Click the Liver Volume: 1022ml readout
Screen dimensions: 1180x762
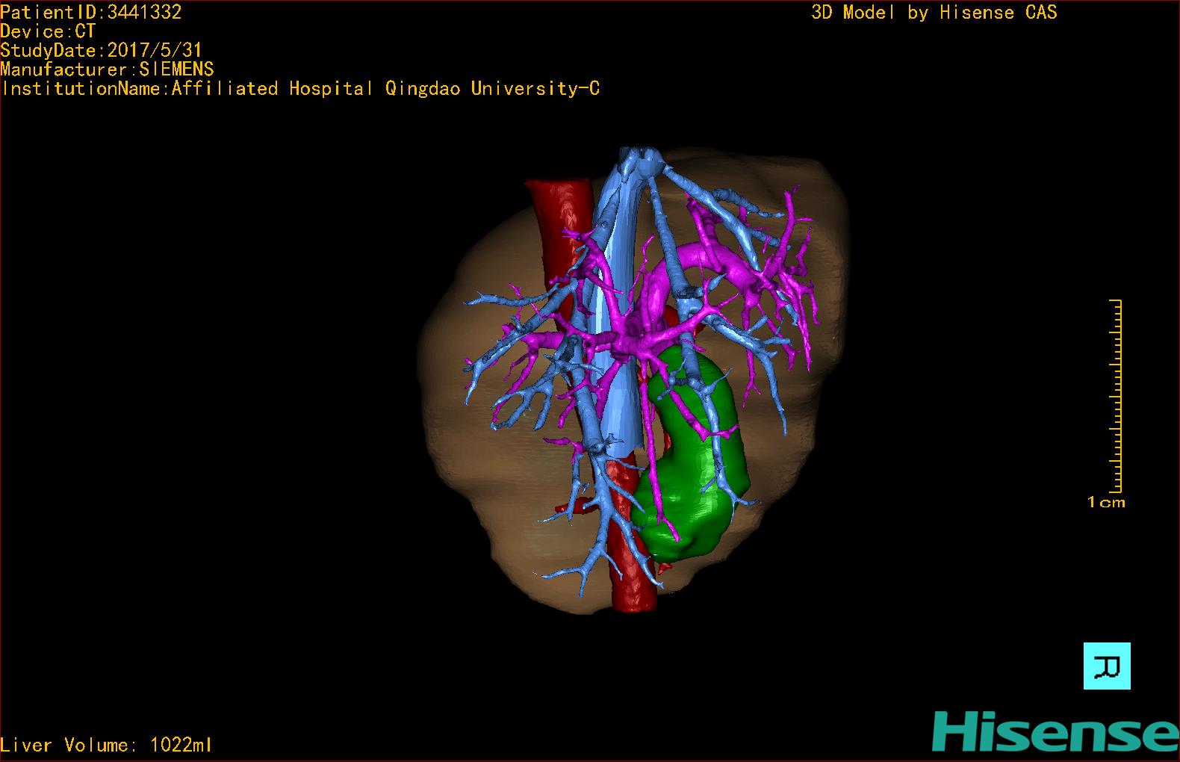coord(106,745)
